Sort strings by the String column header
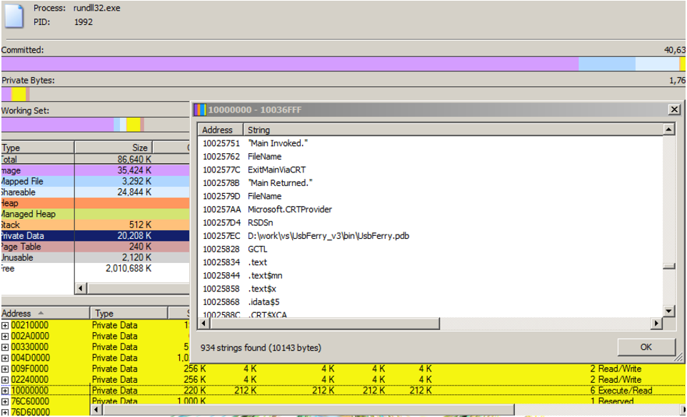 coord(259,130)
